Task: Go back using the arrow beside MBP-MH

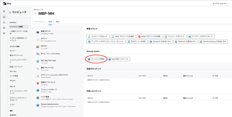Action: pyautogui.click(x=35, y=14)
